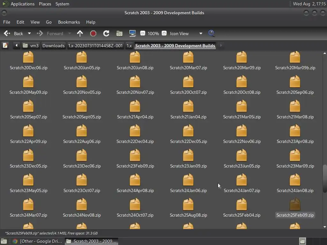This screenshot has height=245, width=327.
Task: Select the Scratch20Sept05.zip archive icon
Action: 81,106
